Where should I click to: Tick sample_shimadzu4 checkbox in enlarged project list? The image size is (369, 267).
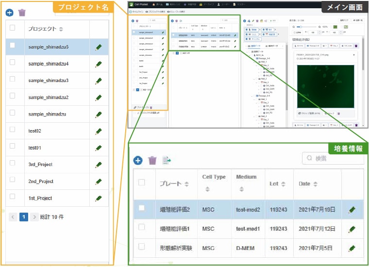[13, 62]
